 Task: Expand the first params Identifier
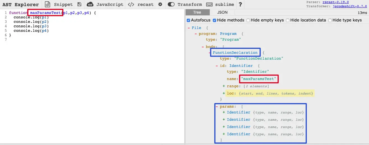pos(224,112)
